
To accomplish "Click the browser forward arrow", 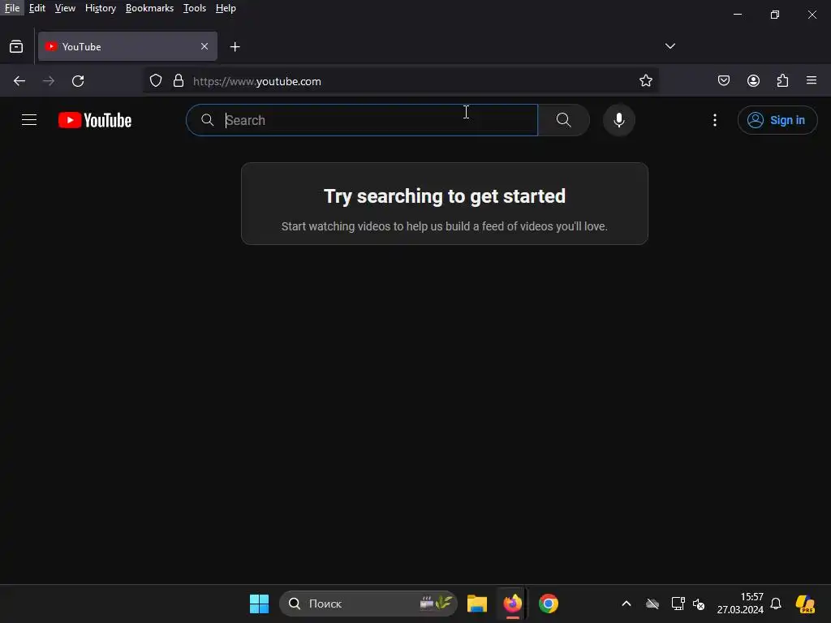I will point(49,81).
